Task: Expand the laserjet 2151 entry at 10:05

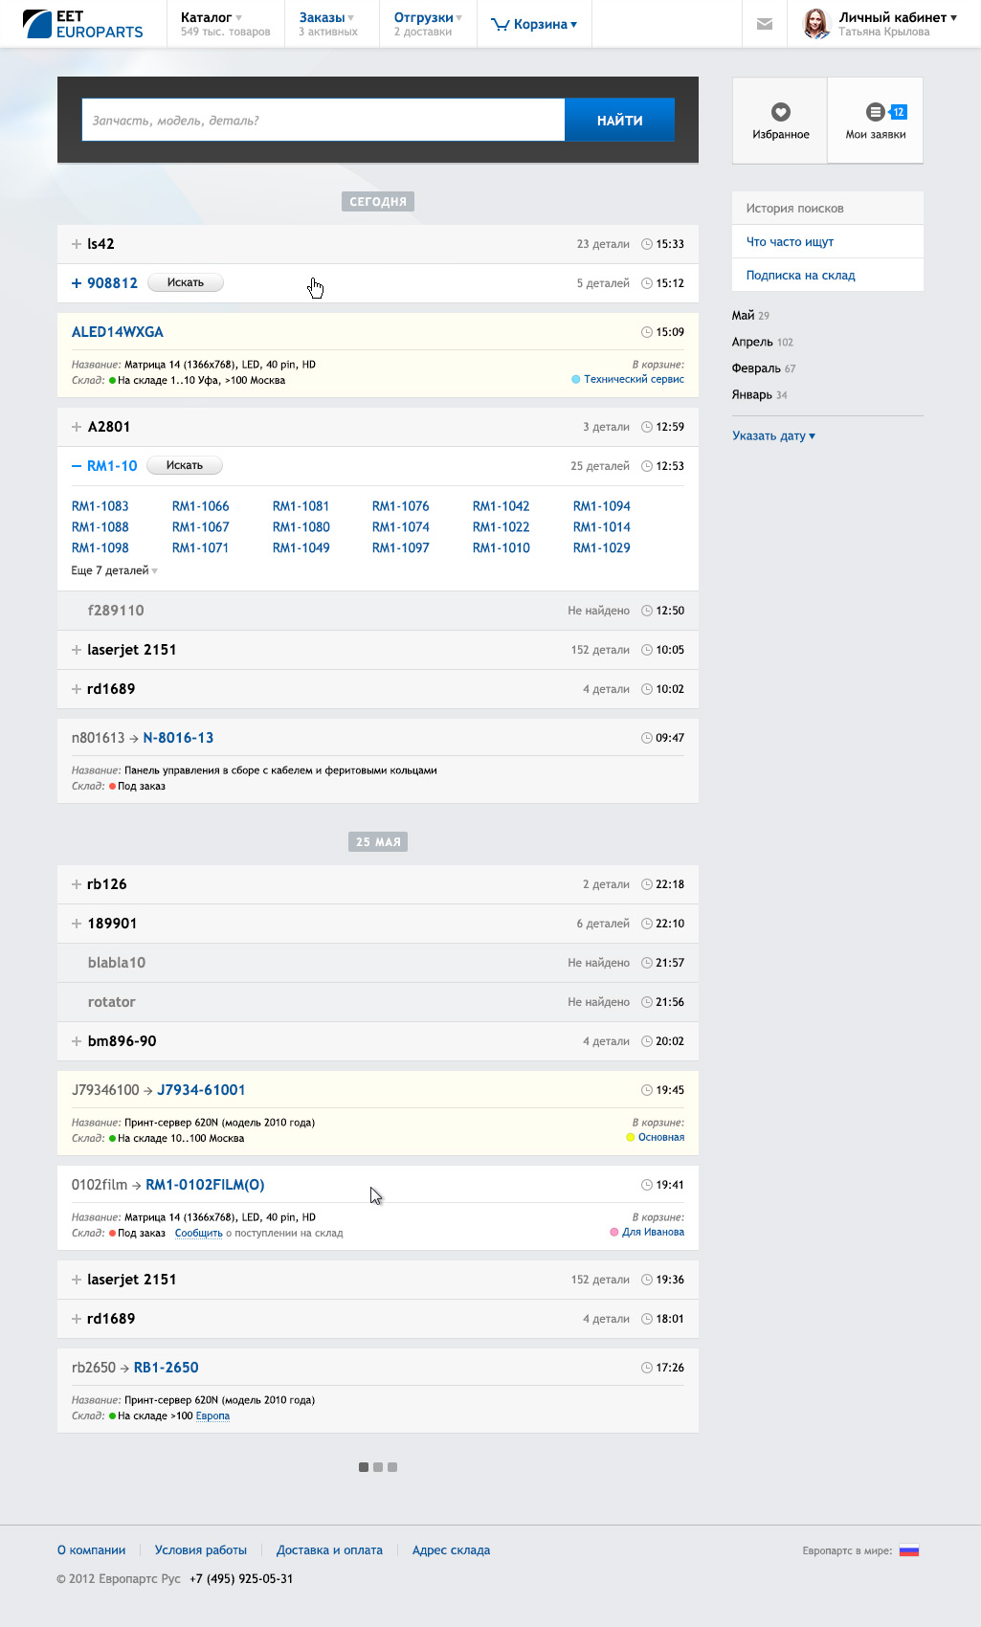Action: 77,650
